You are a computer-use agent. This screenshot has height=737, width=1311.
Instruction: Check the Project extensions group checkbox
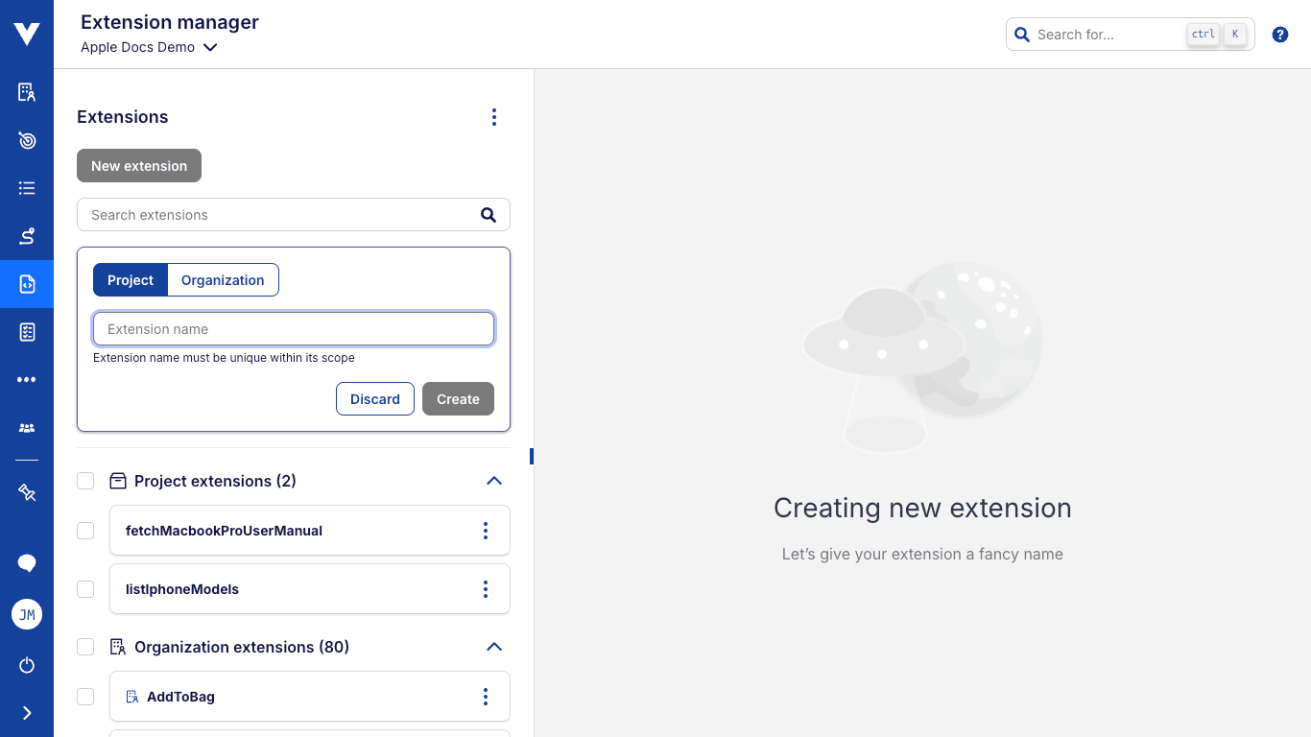coord(85,481)
